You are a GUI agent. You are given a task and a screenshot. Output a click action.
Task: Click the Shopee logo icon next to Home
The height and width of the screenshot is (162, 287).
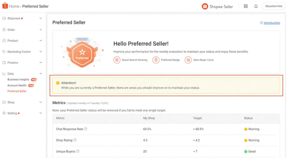point(5,6)
